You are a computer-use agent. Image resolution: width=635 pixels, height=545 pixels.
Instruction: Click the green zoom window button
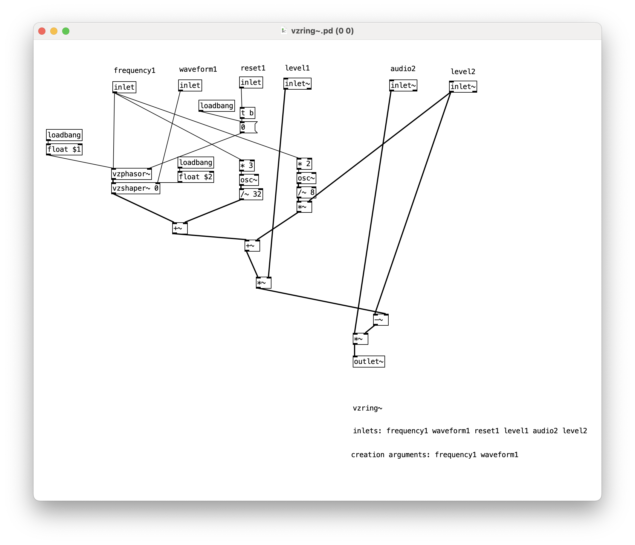point(65,31)
